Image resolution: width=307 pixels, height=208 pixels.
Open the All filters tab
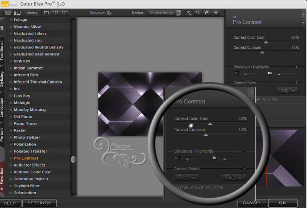(x=2, y=28)
